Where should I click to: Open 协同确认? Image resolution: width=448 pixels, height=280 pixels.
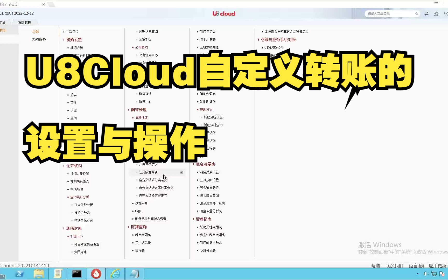145,94
